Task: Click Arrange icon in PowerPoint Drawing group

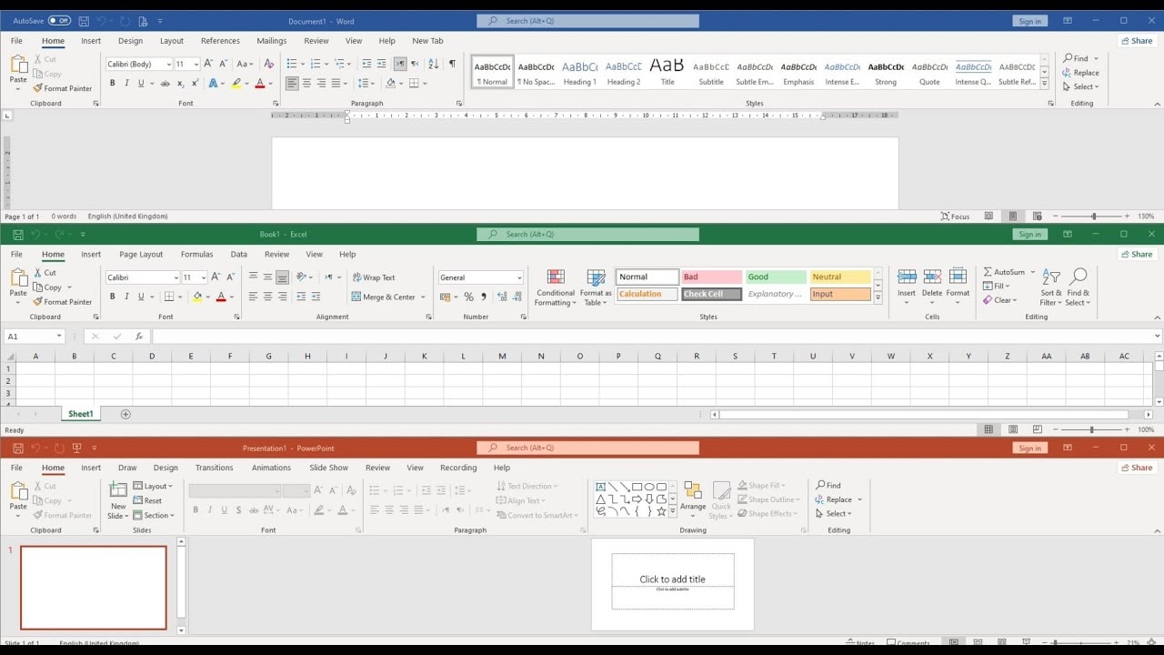Action: [693, 497]
